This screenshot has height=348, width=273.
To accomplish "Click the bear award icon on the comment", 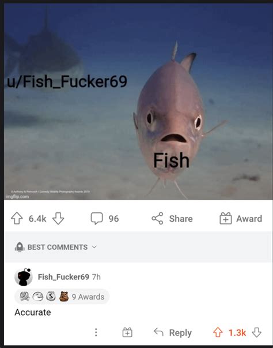I will [64, 296].
